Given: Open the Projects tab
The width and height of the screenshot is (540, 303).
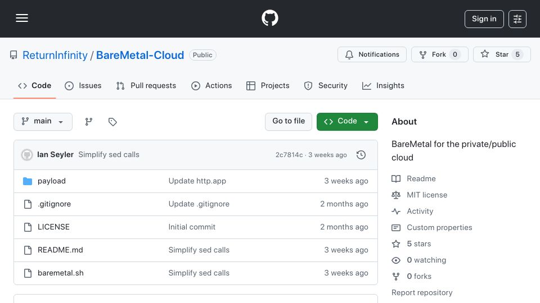Looking at the screenshot, I should tap(268, 85).
